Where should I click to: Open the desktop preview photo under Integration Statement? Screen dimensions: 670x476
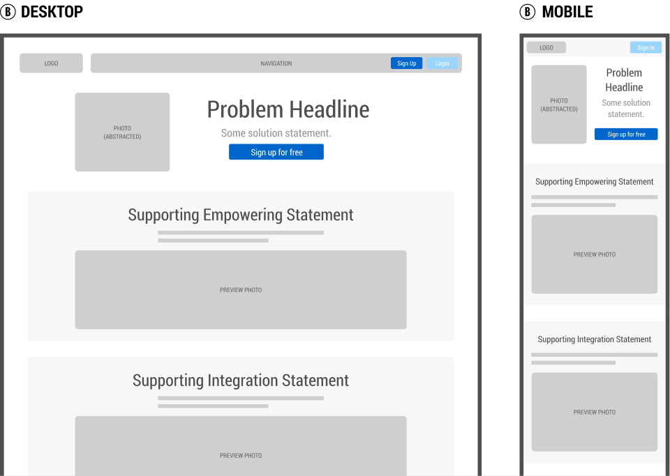tap(240, 446)
